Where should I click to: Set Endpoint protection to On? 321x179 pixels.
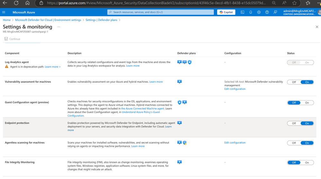click(307, 123)
